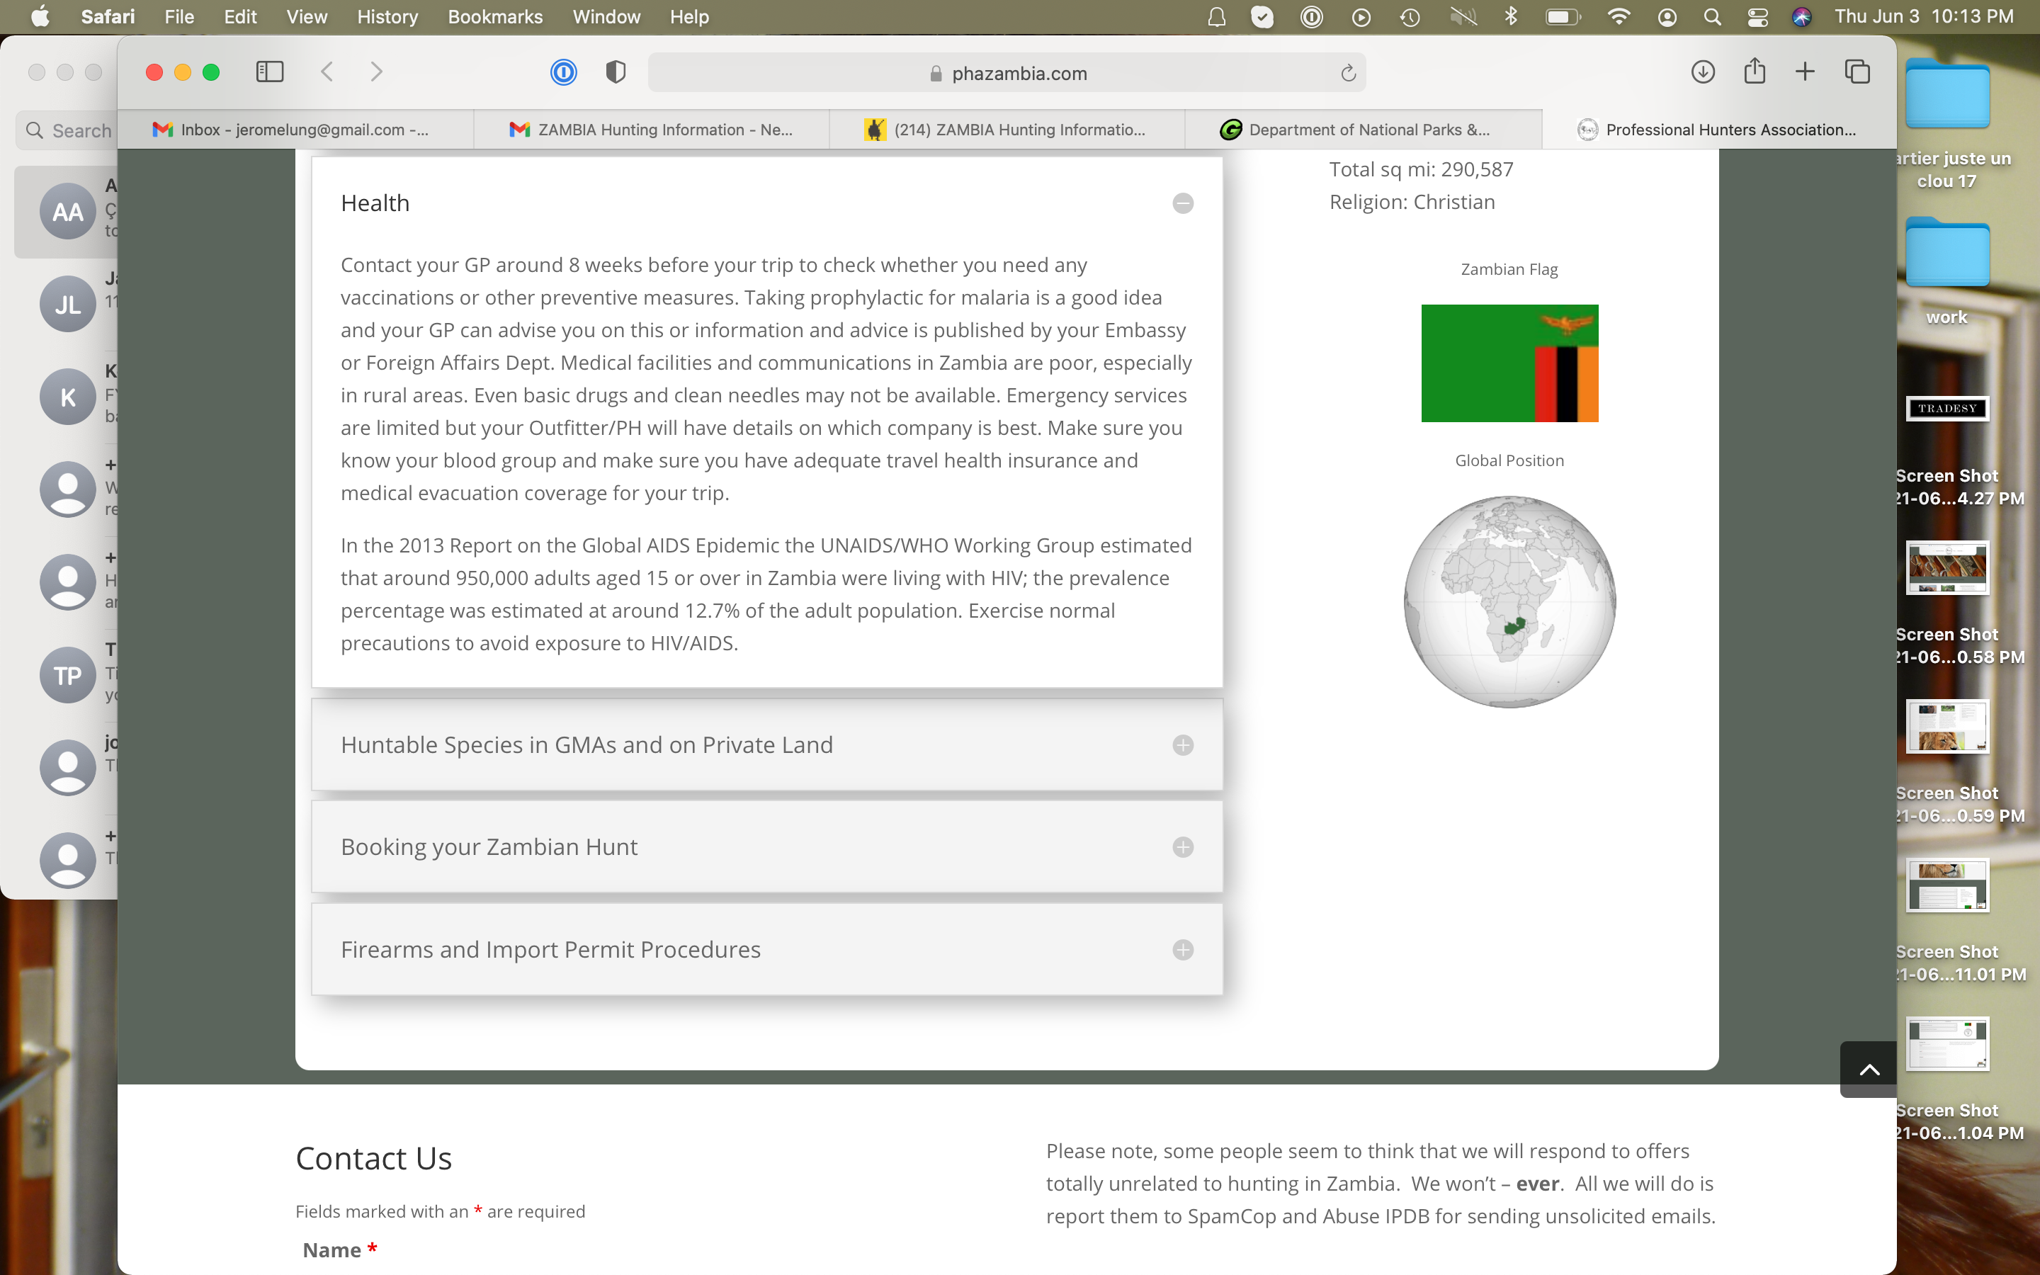
Task: Open the Help menu
Action: (x=688, y=17)
